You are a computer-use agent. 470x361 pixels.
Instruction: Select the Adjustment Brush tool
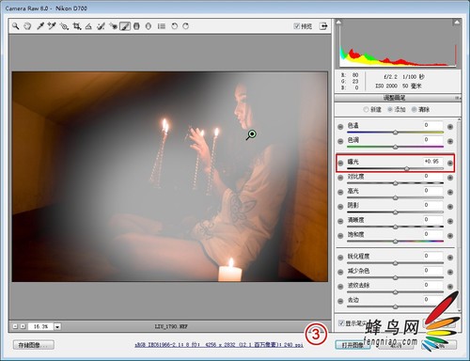125,26
